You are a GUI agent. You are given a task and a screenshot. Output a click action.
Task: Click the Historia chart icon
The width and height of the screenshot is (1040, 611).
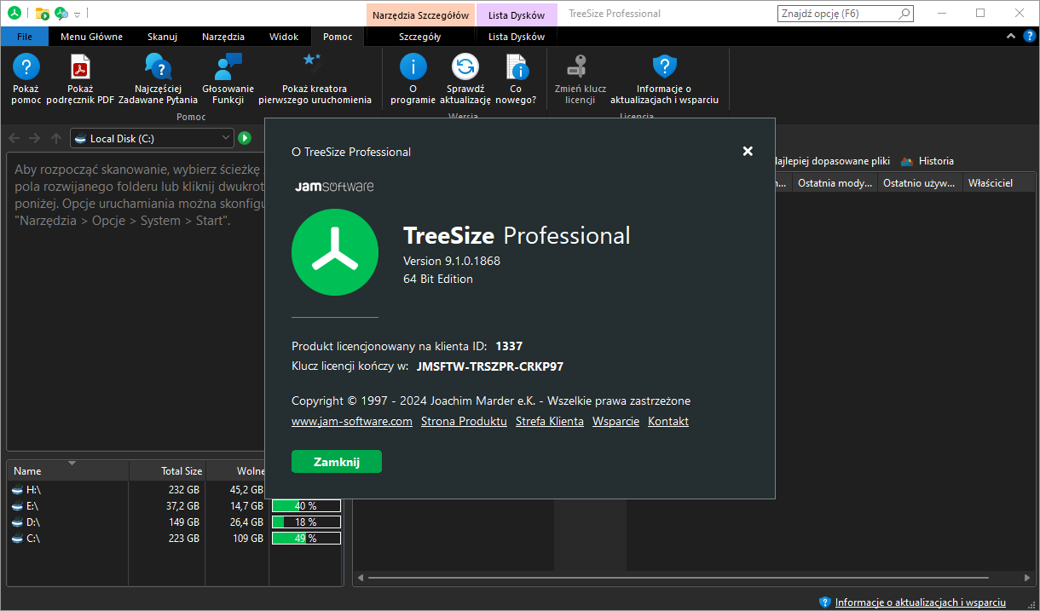coord(907,161)
